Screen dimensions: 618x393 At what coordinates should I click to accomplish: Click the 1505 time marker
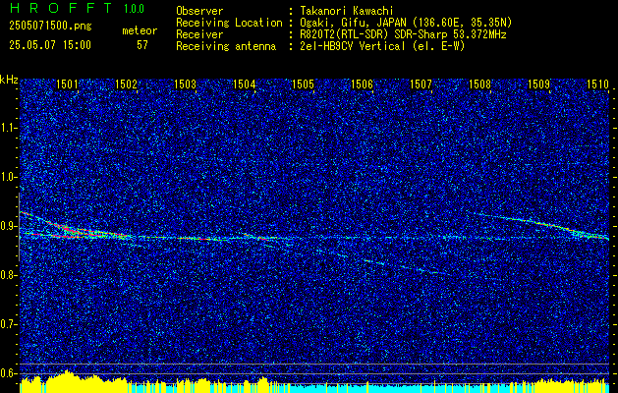coord(303,84)
